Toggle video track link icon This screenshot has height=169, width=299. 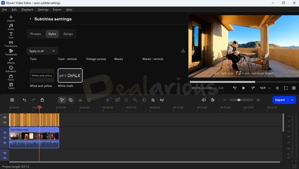point(5,143)
